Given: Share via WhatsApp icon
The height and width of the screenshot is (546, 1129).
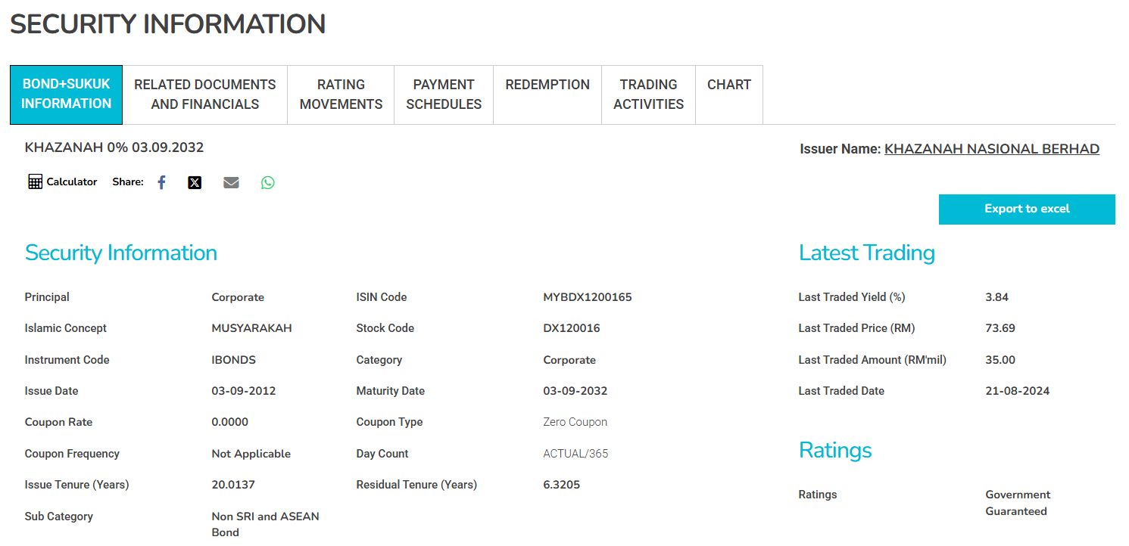Looking at the screenshot, I should coord(268,182).
